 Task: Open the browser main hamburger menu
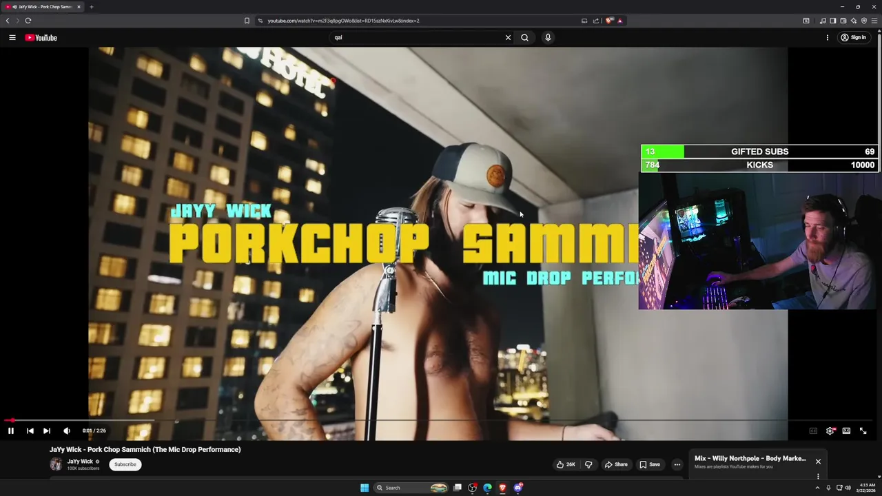[x=875, y=21]
